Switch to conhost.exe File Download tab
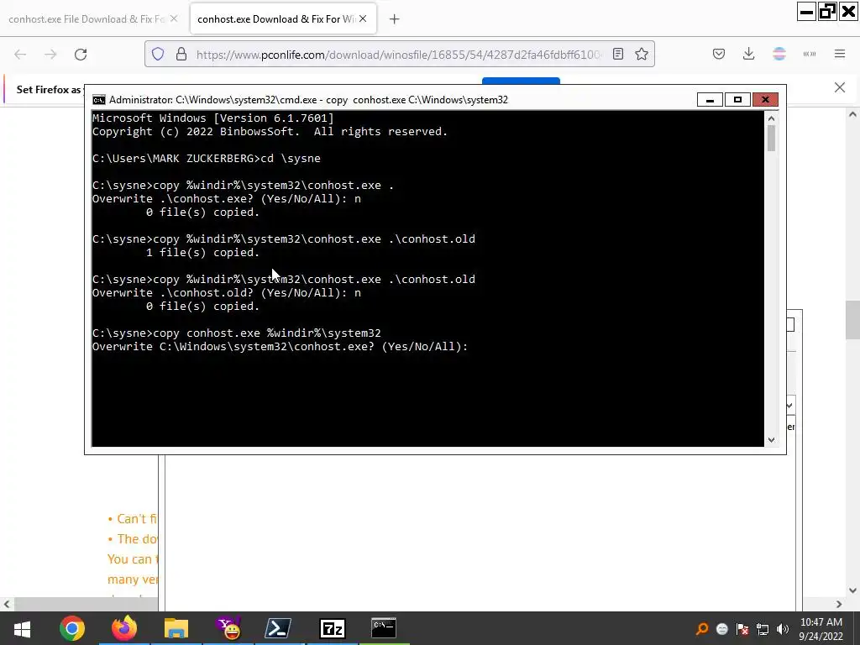 (x=87, y=19)
